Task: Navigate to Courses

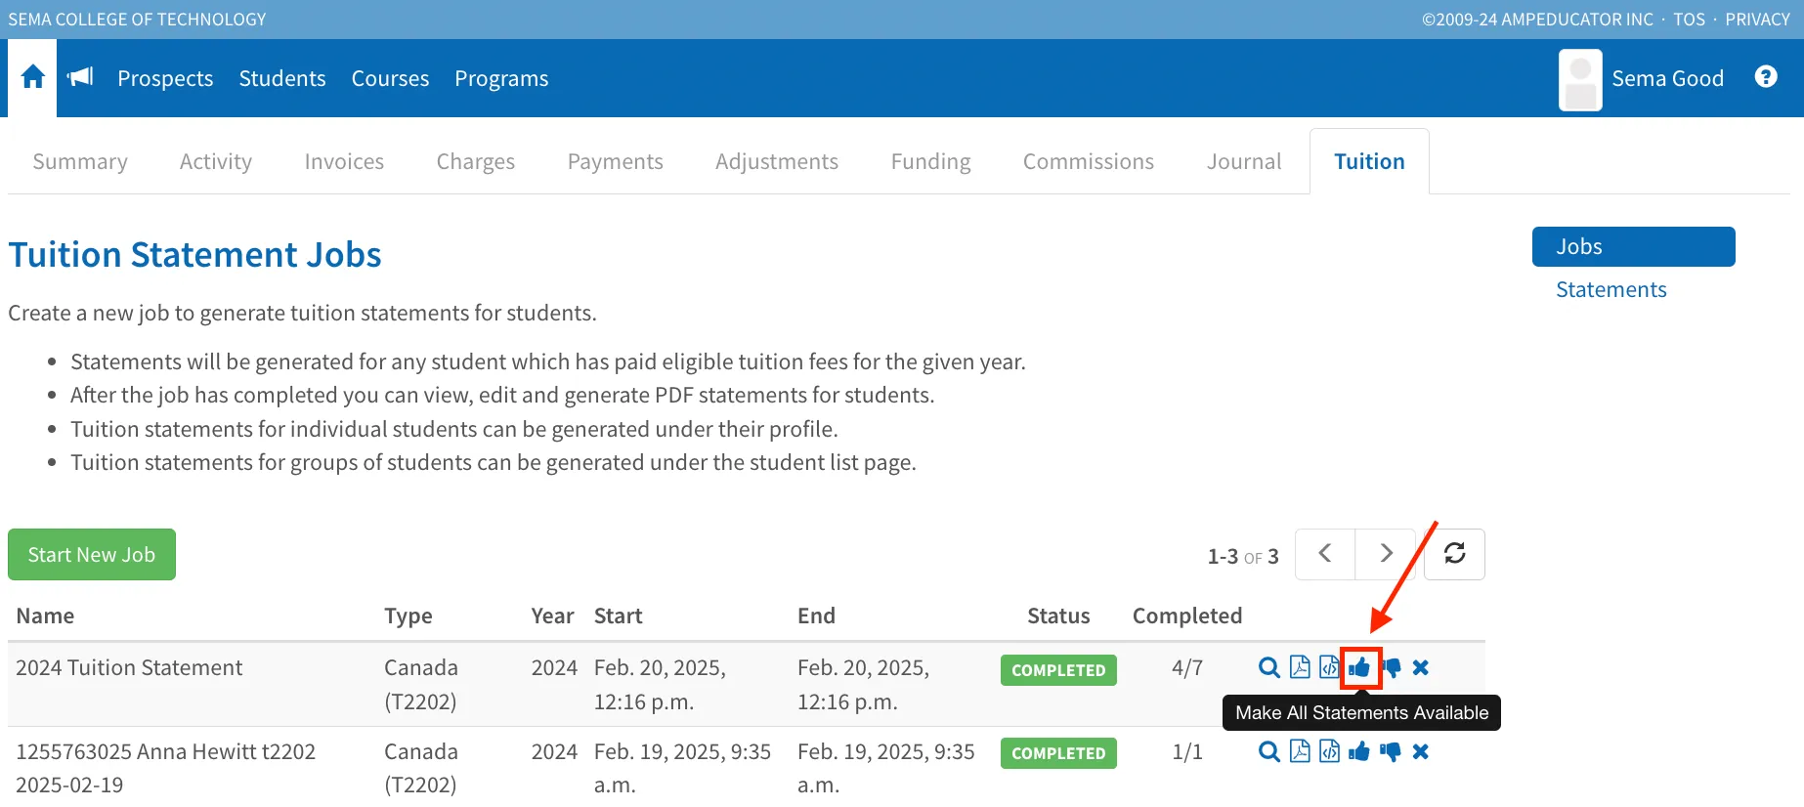Action: click(390, 78)
